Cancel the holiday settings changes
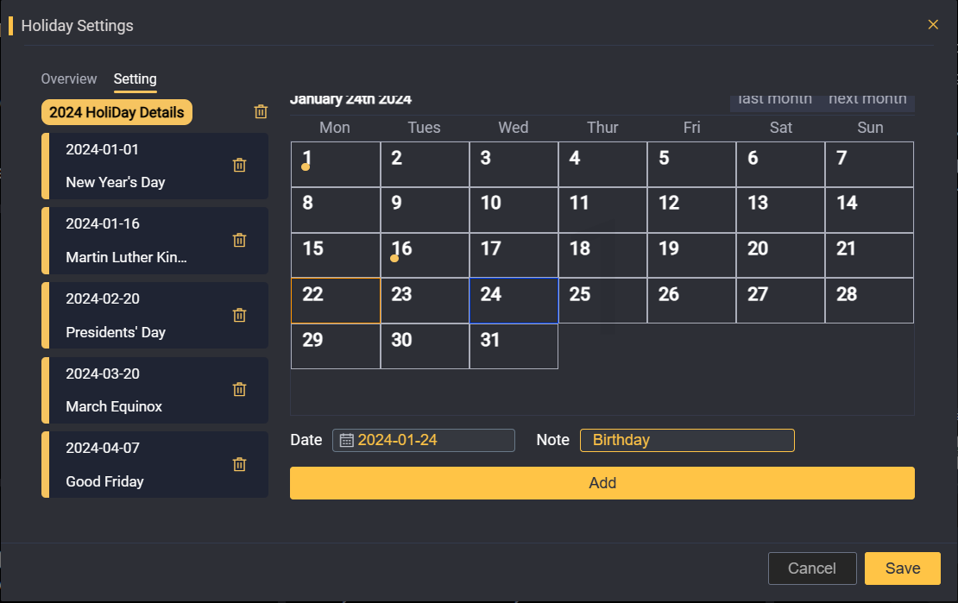This screenshot has height=603, width=958. (812, 568)
